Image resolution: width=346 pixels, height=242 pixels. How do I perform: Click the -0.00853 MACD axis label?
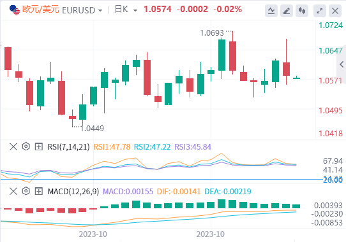click(x=327, y=223)
